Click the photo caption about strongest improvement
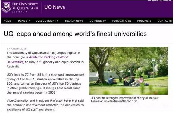Screen dimensions: 174x113 pos(125,100)
